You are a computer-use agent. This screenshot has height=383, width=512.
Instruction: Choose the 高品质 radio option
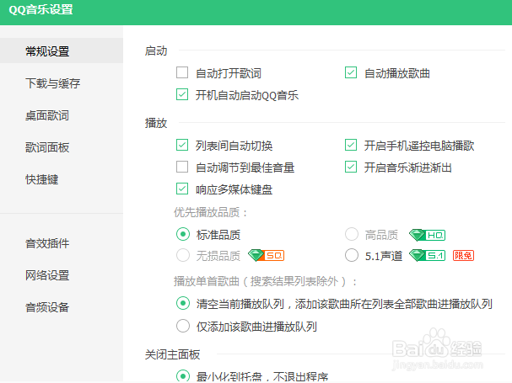[x=352, y=234]
